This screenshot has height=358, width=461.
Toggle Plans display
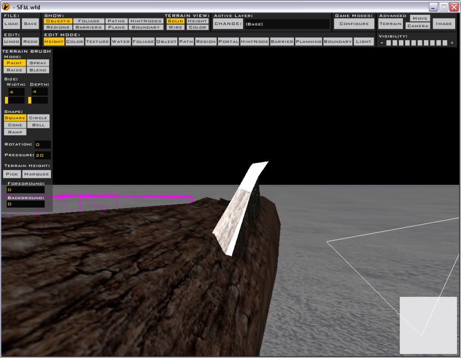coord(116,27)
